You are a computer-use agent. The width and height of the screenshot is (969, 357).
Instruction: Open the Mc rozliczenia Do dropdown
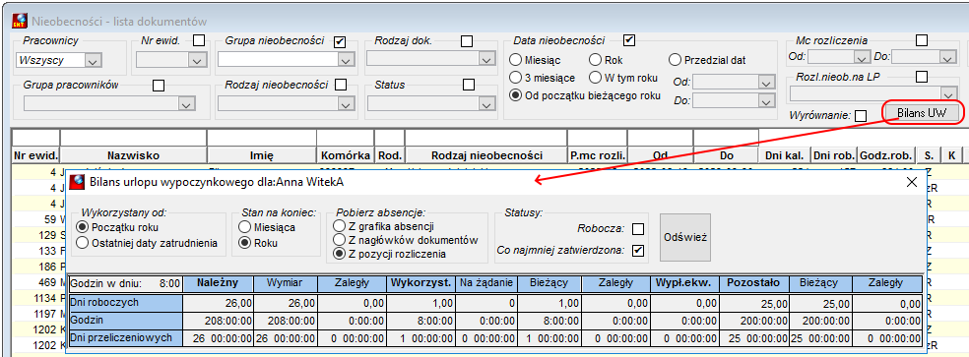tap(948, 57)
